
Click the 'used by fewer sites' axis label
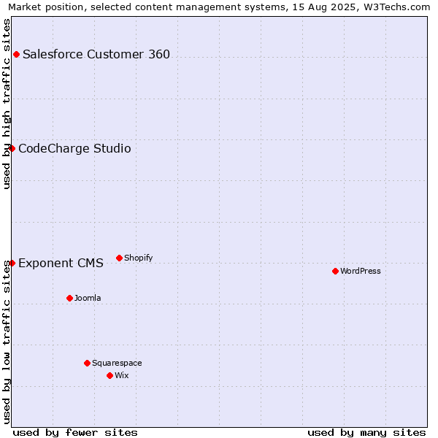pos(75,433)
